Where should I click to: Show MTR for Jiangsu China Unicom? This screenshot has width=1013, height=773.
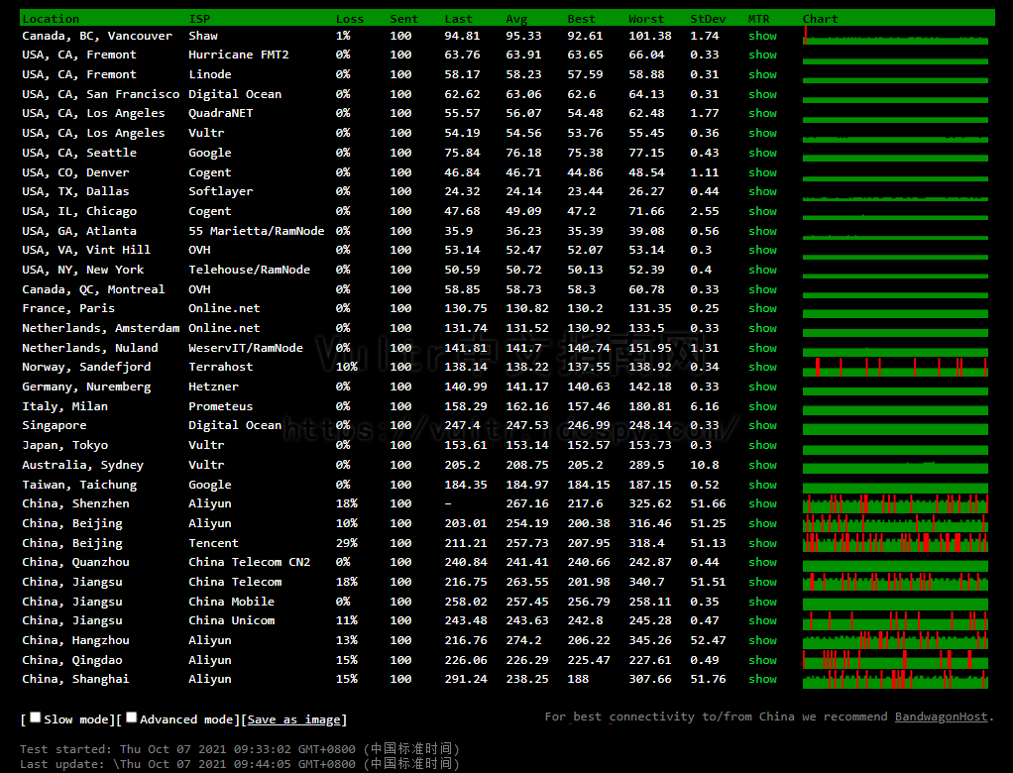pyautogui.click(x=762, y=620)
